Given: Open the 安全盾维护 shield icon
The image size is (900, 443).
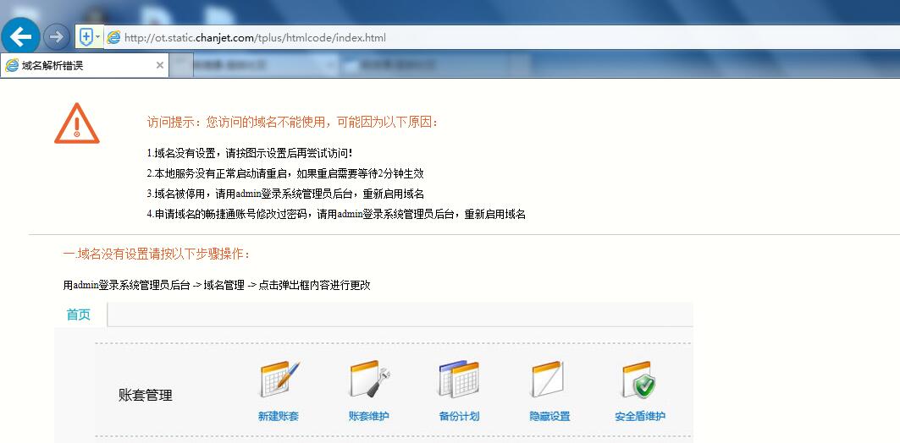Looking at the screenshot, I should click(x=639, y=379).
